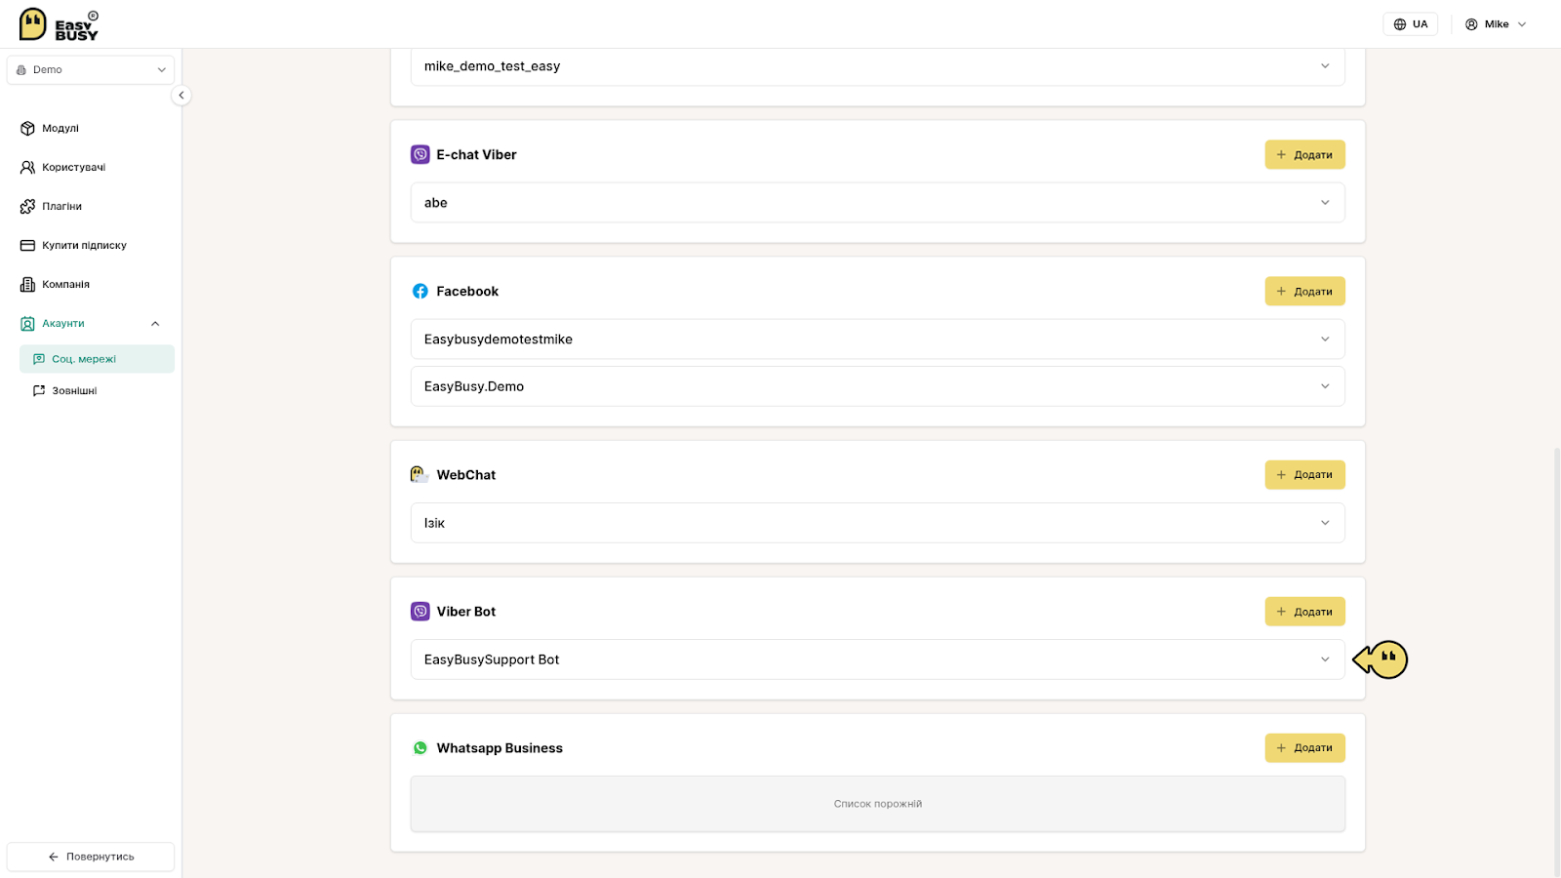Open the Demo workspace dropdown
Screen dimensions: 1561x878
91,70
